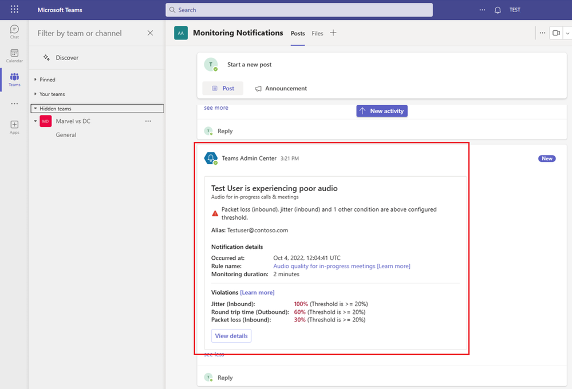The height and width of the screenshot is (389, 572).
Task: Select Teams in the left rail
Action: [x=14, y=80]
